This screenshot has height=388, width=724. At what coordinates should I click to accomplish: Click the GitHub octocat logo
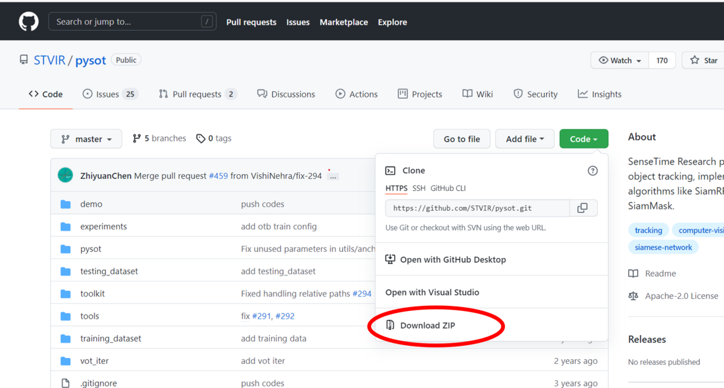(x=28, y=22)
